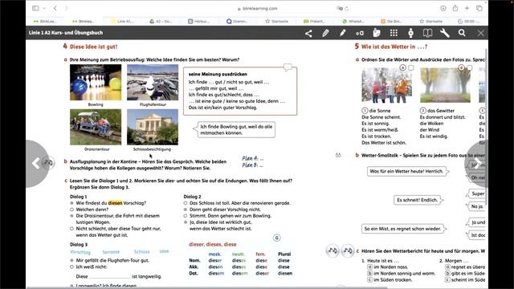Open the grammar G icon

pos(276,238)
